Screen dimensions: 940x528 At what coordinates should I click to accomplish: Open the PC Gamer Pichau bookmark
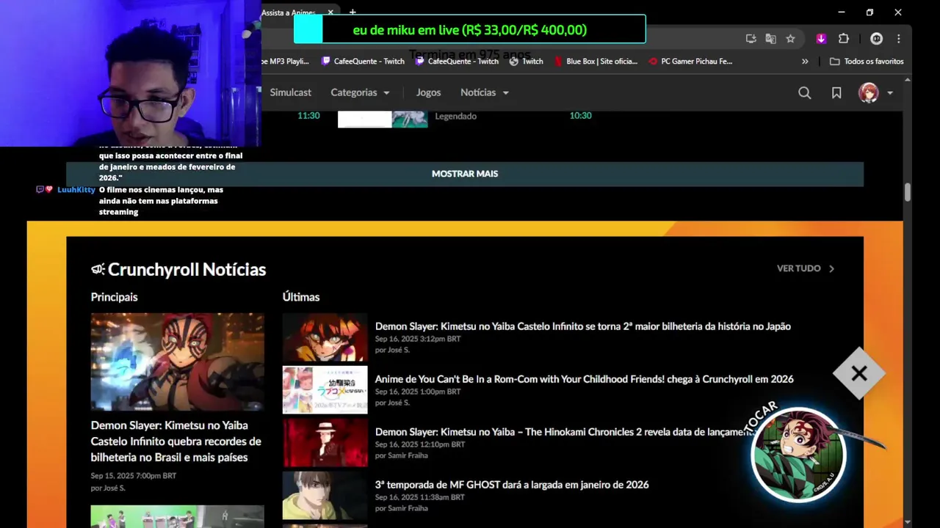click(690, 62)
